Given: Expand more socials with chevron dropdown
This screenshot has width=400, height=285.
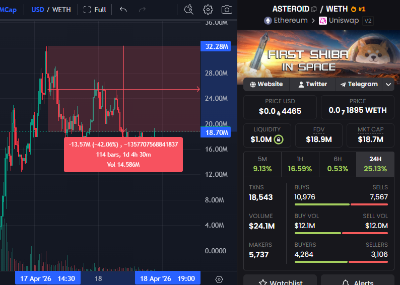Looking at the screenshot, I should point(388,85).
